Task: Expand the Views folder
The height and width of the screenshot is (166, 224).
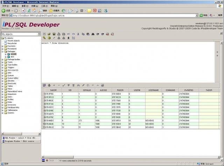Action: [x=2, y=89]
